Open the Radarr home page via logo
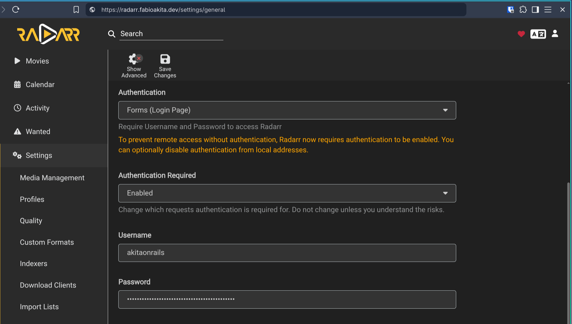Screen dimensions: 572x324 (x=49, y=34)
